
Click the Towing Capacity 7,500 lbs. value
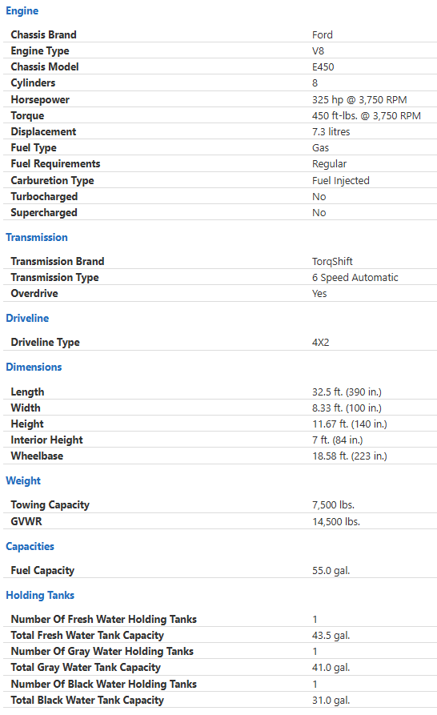point(333,505)
